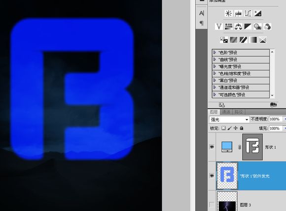The height and width of the screenshot is (211, 286).
Task: Add a Vibrance adjustment (triangle icon)
Action: click(219, 27)
